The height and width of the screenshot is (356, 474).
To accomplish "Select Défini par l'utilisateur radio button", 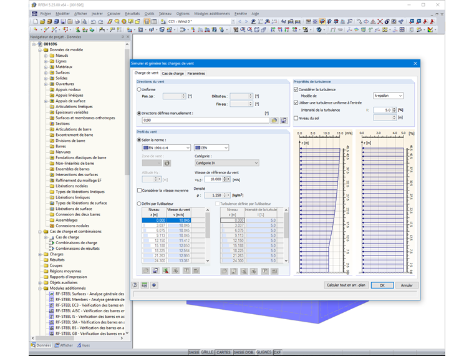I will coord(139,204).
